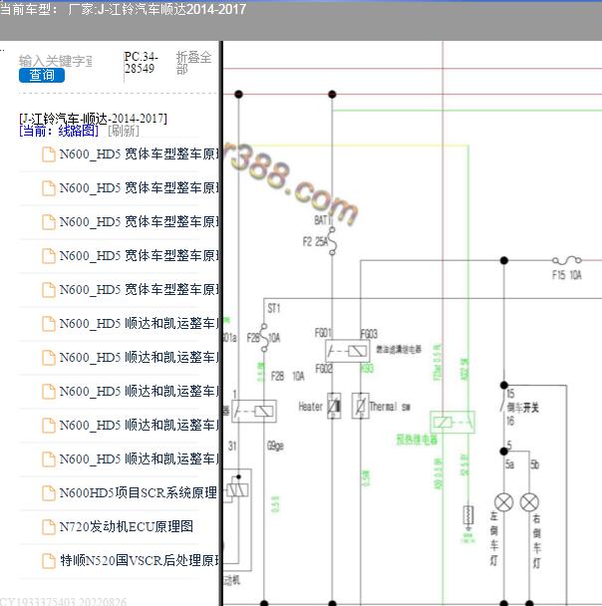Click the F2 25A fuse symbol

(332, 241)
